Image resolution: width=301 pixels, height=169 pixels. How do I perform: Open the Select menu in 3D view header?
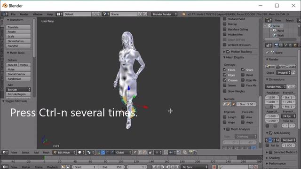coord(25,152)
